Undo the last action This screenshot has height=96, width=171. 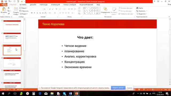coord(10,1)
